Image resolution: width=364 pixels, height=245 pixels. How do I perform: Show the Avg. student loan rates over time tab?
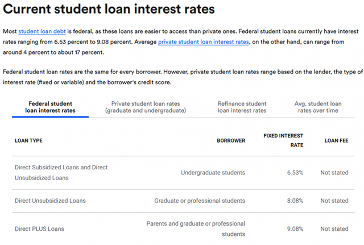(x=317, y=107)
